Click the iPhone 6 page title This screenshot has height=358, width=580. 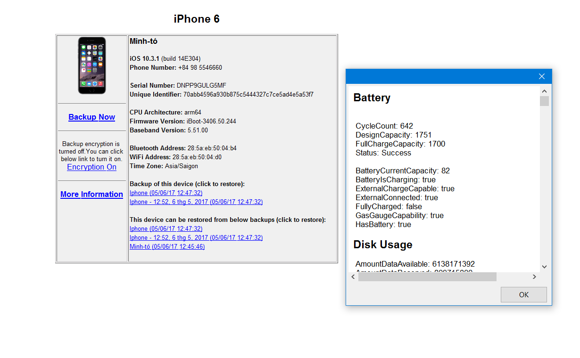[x=197, y=19]
